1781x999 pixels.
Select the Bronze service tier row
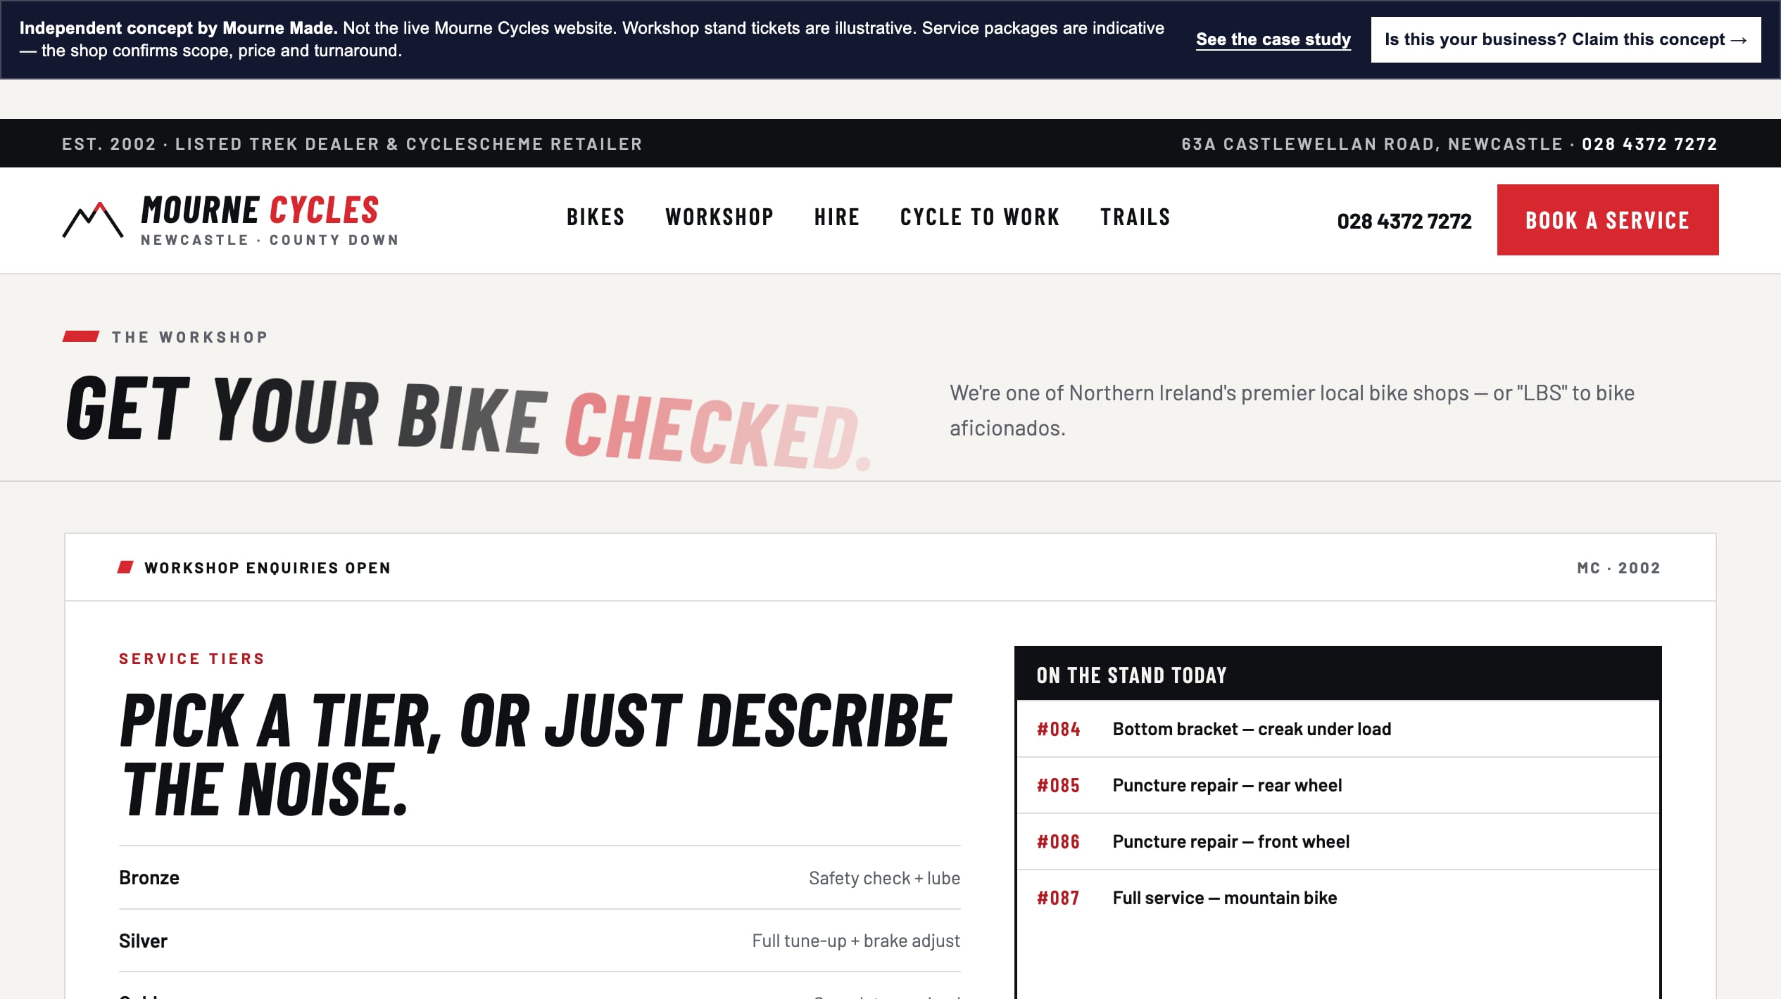(x=539, y=878)
